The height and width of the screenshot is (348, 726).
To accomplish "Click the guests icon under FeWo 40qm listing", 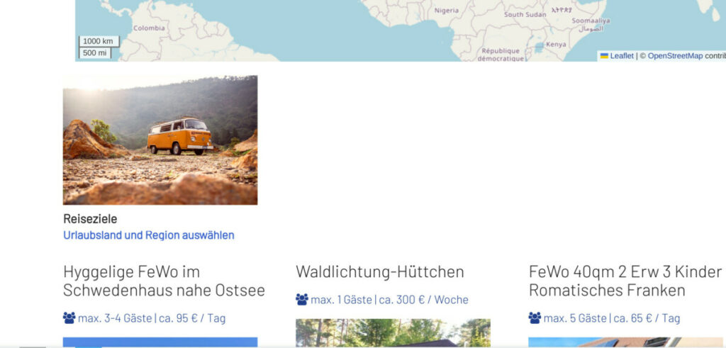I will 535,318.
